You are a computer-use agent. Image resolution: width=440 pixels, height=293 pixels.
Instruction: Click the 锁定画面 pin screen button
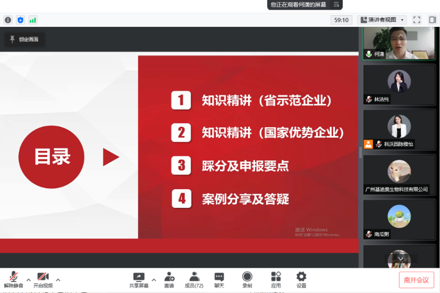coord(24,40)
